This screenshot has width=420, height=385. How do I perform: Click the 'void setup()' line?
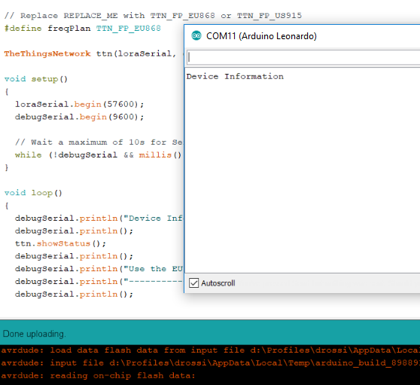pos(36,79)
